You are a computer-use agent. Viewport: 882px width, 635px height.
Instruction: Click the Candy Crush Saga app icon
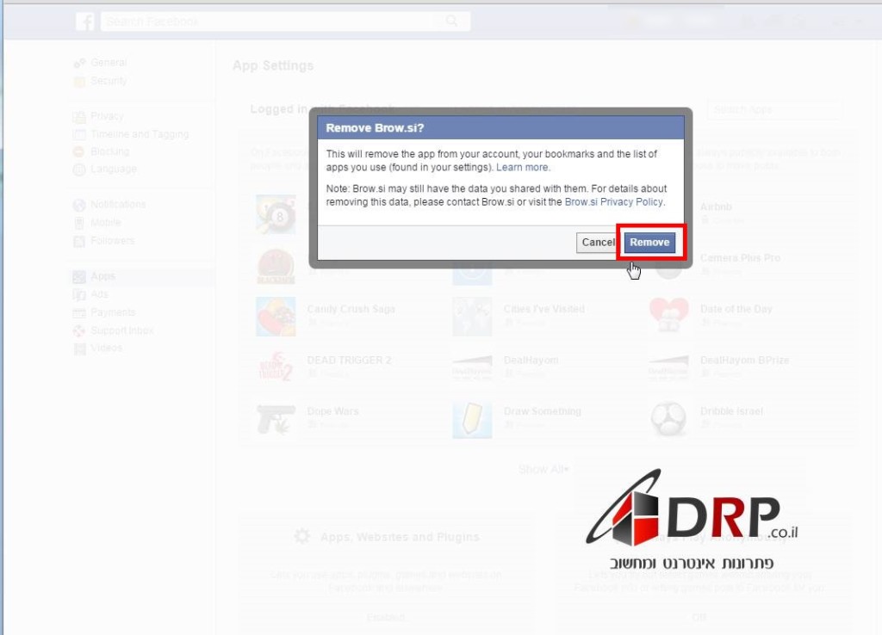276,317
